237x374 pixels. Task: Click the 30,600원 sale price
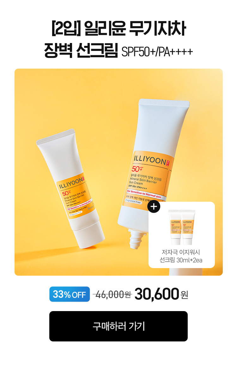(161, 294)
